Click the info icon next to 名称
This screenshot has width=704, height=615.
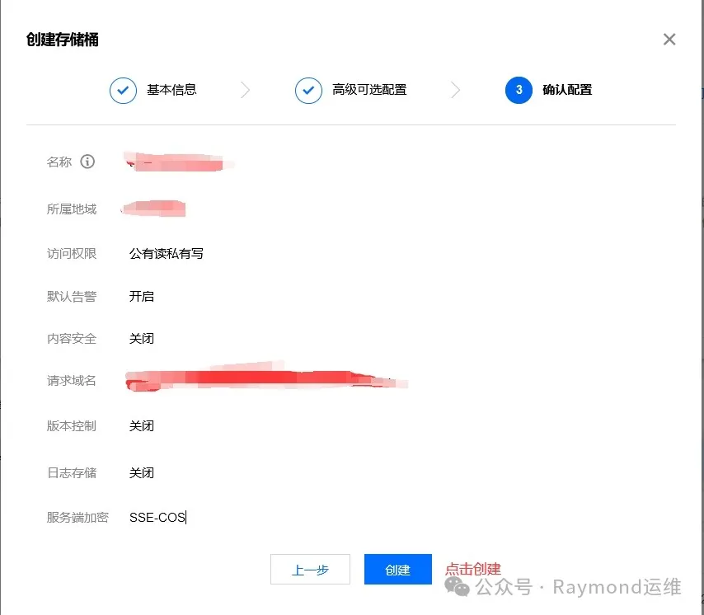(x=87, y=162)
